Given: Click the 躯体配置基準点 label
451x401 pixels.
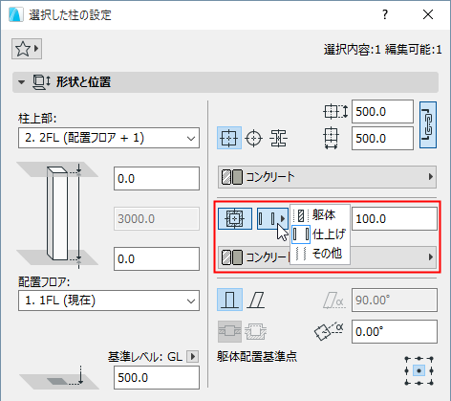Looking at the screenshot, I should (257, 356).
